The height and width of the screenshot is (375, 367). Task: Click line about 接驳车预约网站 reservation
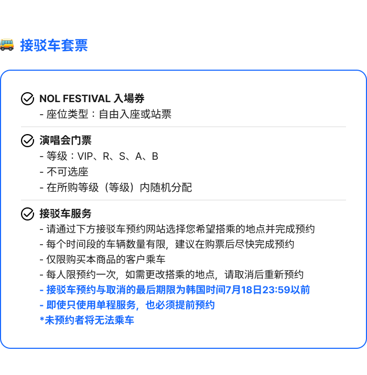[x=177, y=229]
